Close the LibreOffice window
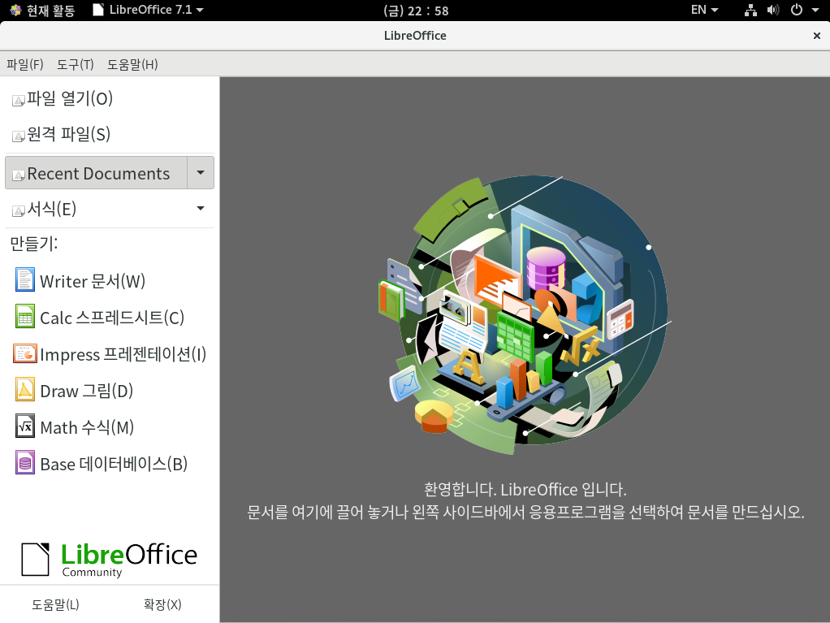Viewport: 830px width, 623px height. pyautogui.click(x=817, y=36)
